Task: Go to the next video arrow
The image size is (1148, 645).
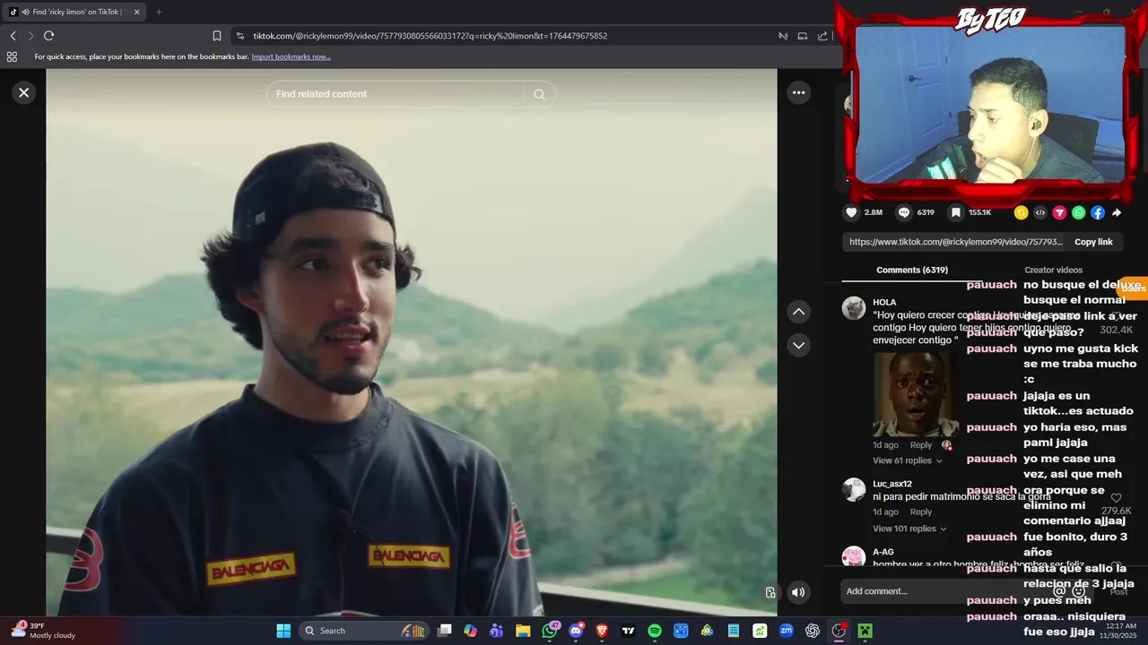Action: tap(798, 345)
